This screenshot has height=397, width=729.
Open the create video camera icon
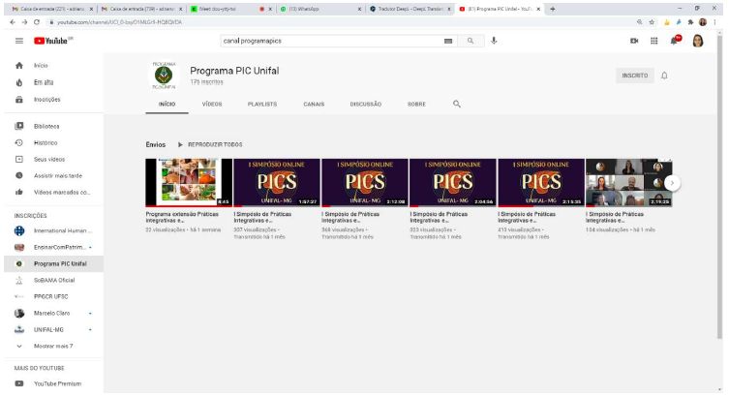point(634,41)
